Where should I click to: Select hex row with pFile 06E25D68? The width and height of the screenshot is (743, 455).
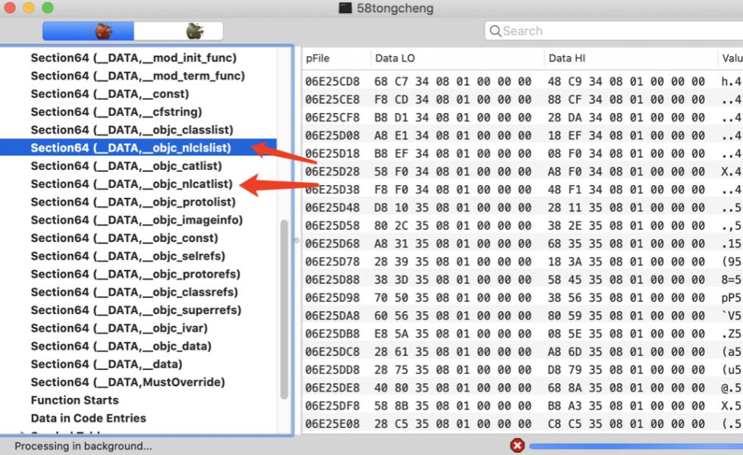click(x=522, y=243)
